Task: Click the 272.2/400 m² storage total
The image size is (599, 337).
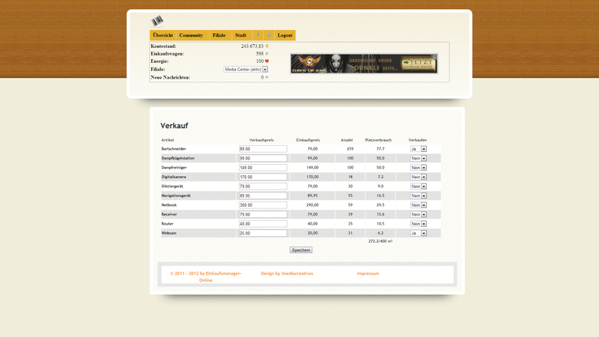Action: [380, 241]
